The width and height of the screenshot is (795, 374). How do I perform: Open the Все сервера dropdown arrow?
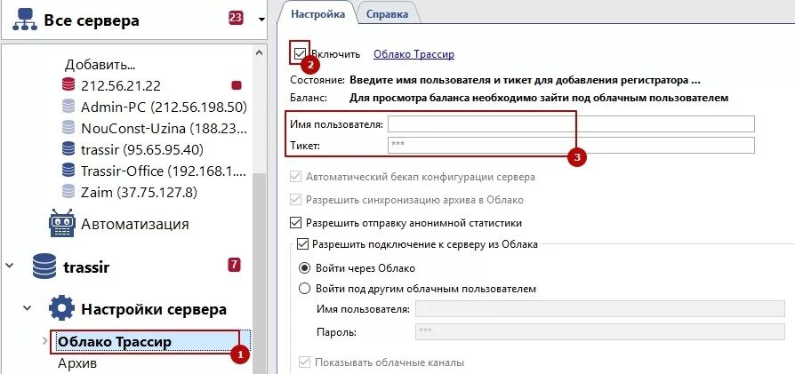coord(261,20)
